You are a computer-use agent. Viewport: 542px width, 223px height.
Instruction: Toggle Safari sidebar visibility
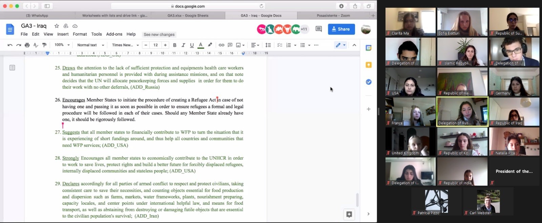coord(47,6)
